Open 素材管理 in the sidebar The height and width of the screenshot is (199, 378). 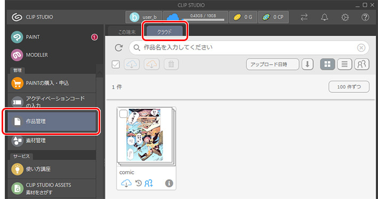tap(52, 140)
